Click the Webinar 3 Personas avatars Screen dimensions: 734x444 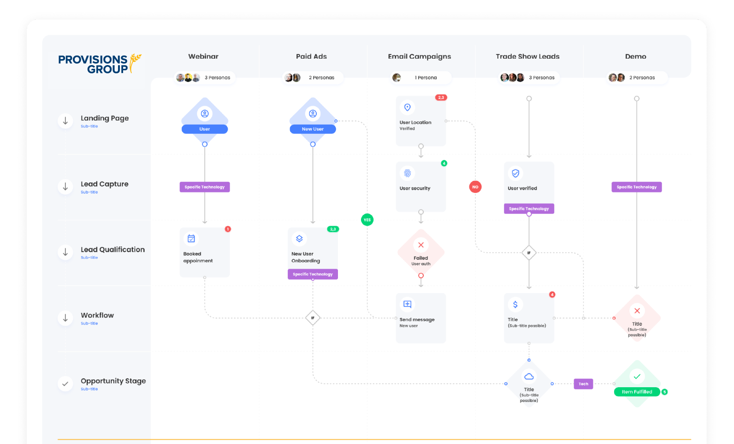(188, 78)
